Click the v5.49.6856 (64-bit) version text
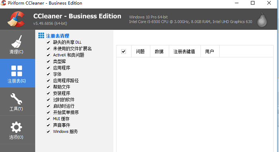Viewport: 279px width, 152px height. coord(50,23)
